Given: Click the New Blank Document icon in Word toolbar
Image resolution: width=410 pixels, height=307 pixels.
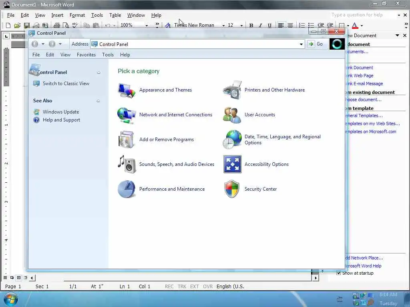Looking at the screenshot, I should 8,25.
